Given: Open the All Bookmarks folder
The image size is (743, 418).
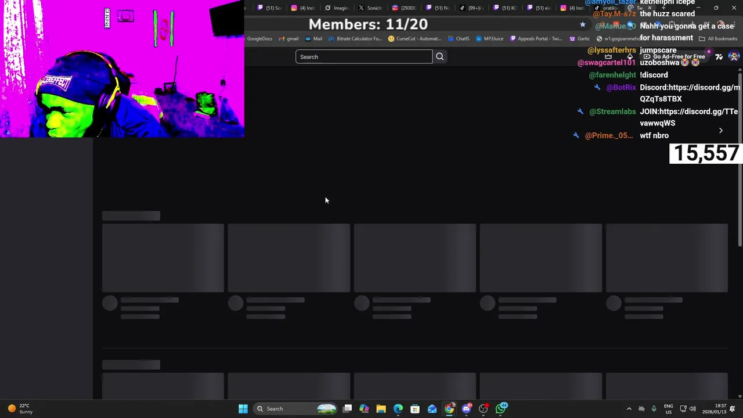Looking at the screenshot, I should click(718, 39).
